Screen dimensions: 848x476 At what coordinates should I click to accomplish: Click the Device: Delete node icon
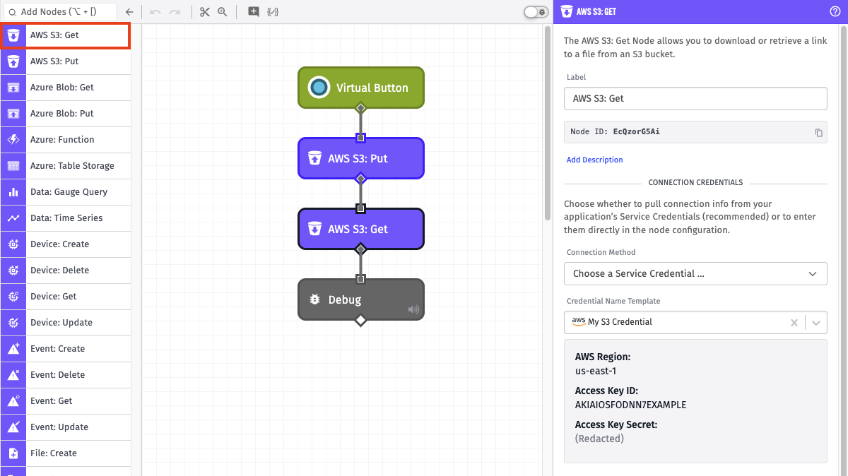(x=13, y=270)
